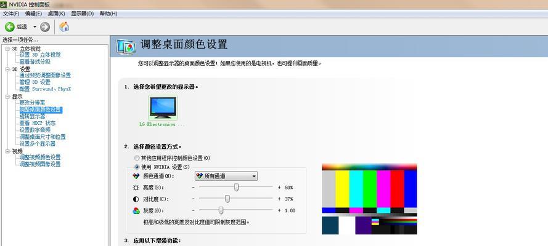
Task: Click the brightness minus sign
Action: (x=194, y=188)
